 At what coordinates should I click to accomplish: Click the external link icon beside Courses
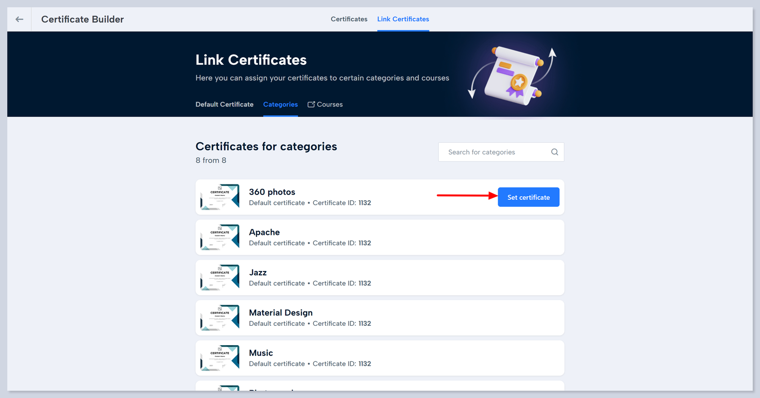tap(311, 104)
